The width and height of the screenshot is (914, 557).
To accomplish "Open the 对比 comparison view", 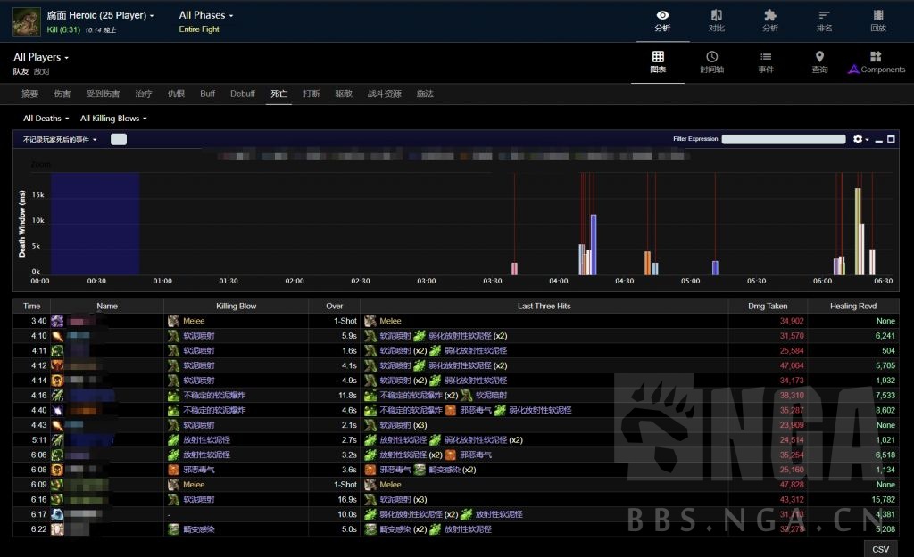I will pyautogui.click(x=716, y=20).
